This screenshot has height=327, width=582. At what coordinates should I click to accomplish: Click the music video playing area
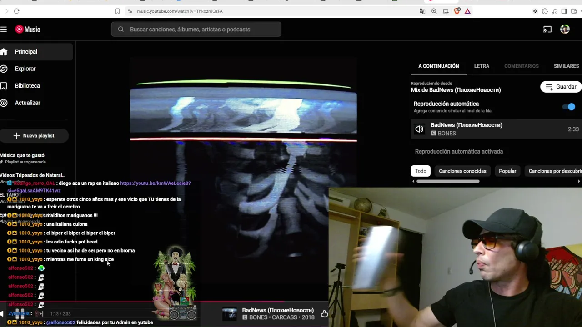[243, 170]
